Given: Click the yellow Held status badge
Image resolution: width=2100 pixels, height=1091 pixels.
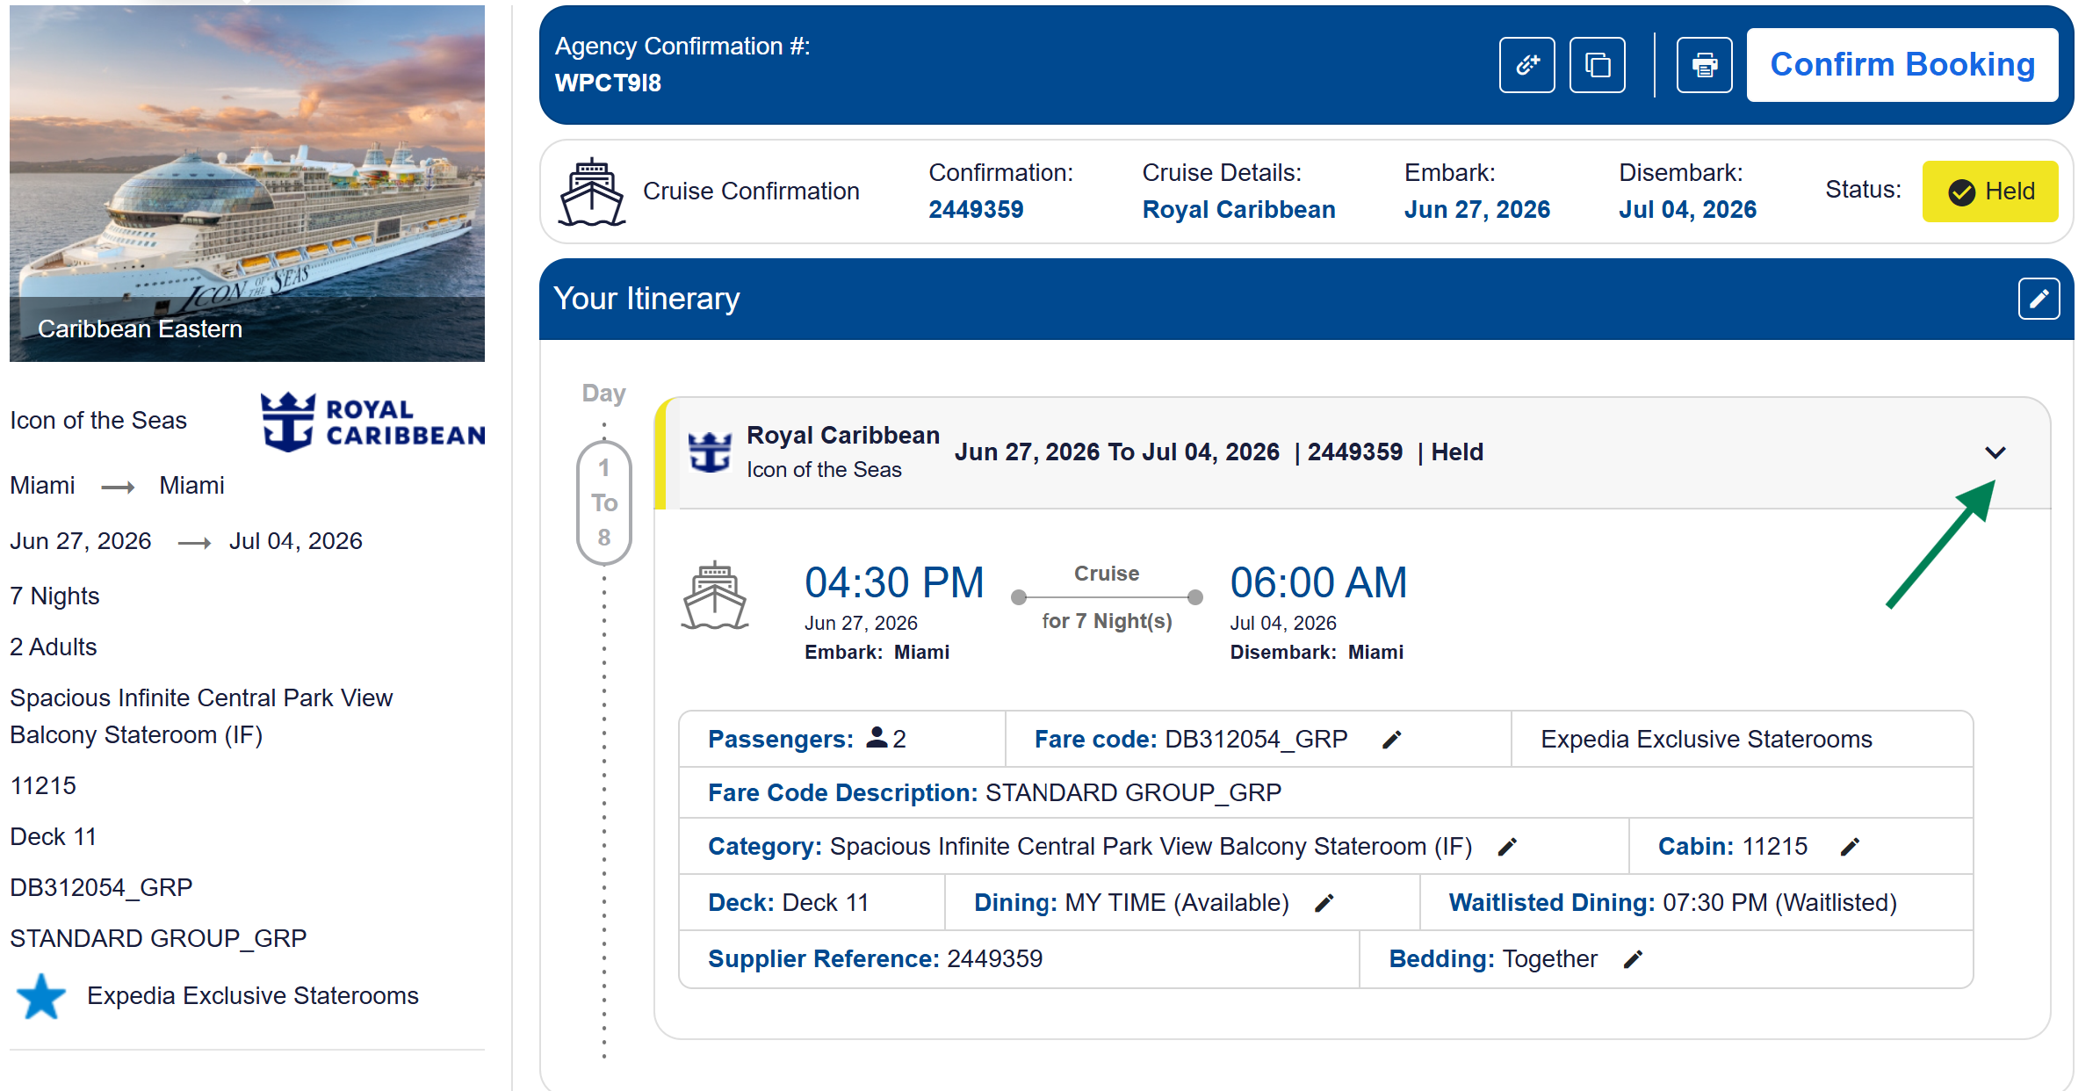Looking at the screenshot, I should point(1989,191).
